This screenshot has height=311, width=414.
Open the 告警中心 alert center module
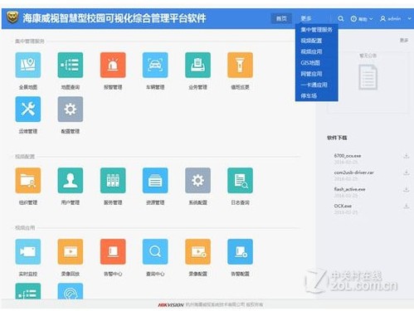pyautogui.click(x=113, y=251)
